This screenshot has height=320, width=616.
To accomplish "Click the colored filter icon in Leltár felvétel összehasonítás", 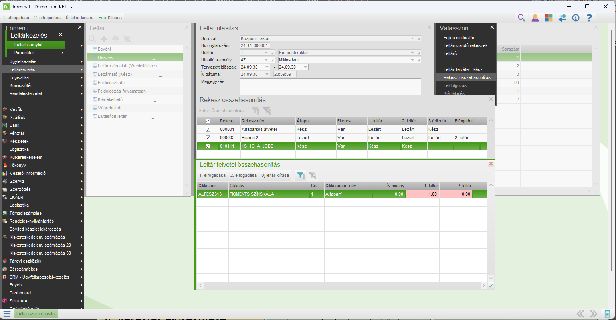I will click(300, 175).
